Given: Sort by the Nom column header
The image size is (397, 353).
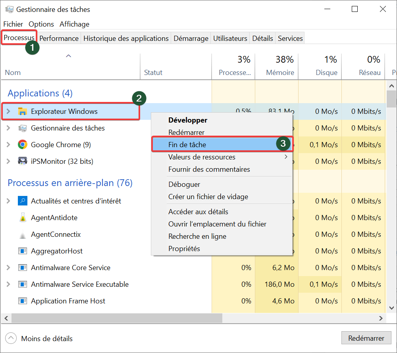Looking at the screenshot, I should click(x=71, y=67).
